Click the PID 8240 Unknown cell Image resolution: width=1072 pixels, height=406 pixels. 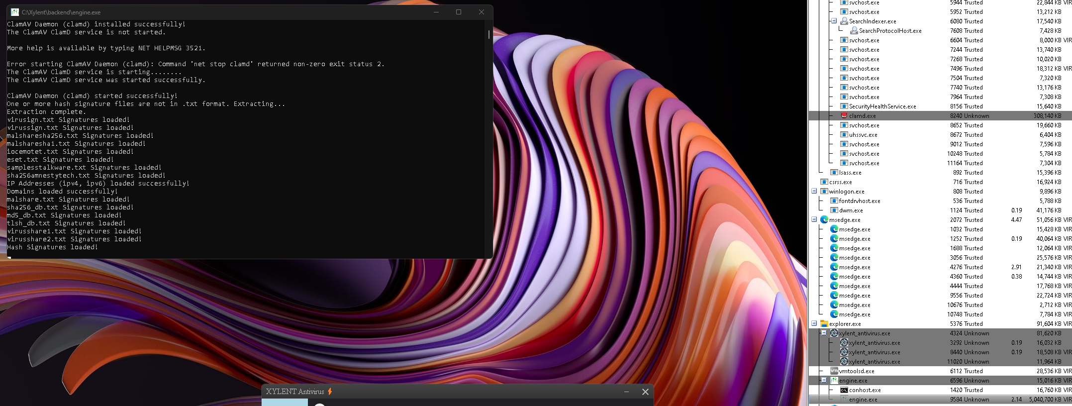[970, 115]
